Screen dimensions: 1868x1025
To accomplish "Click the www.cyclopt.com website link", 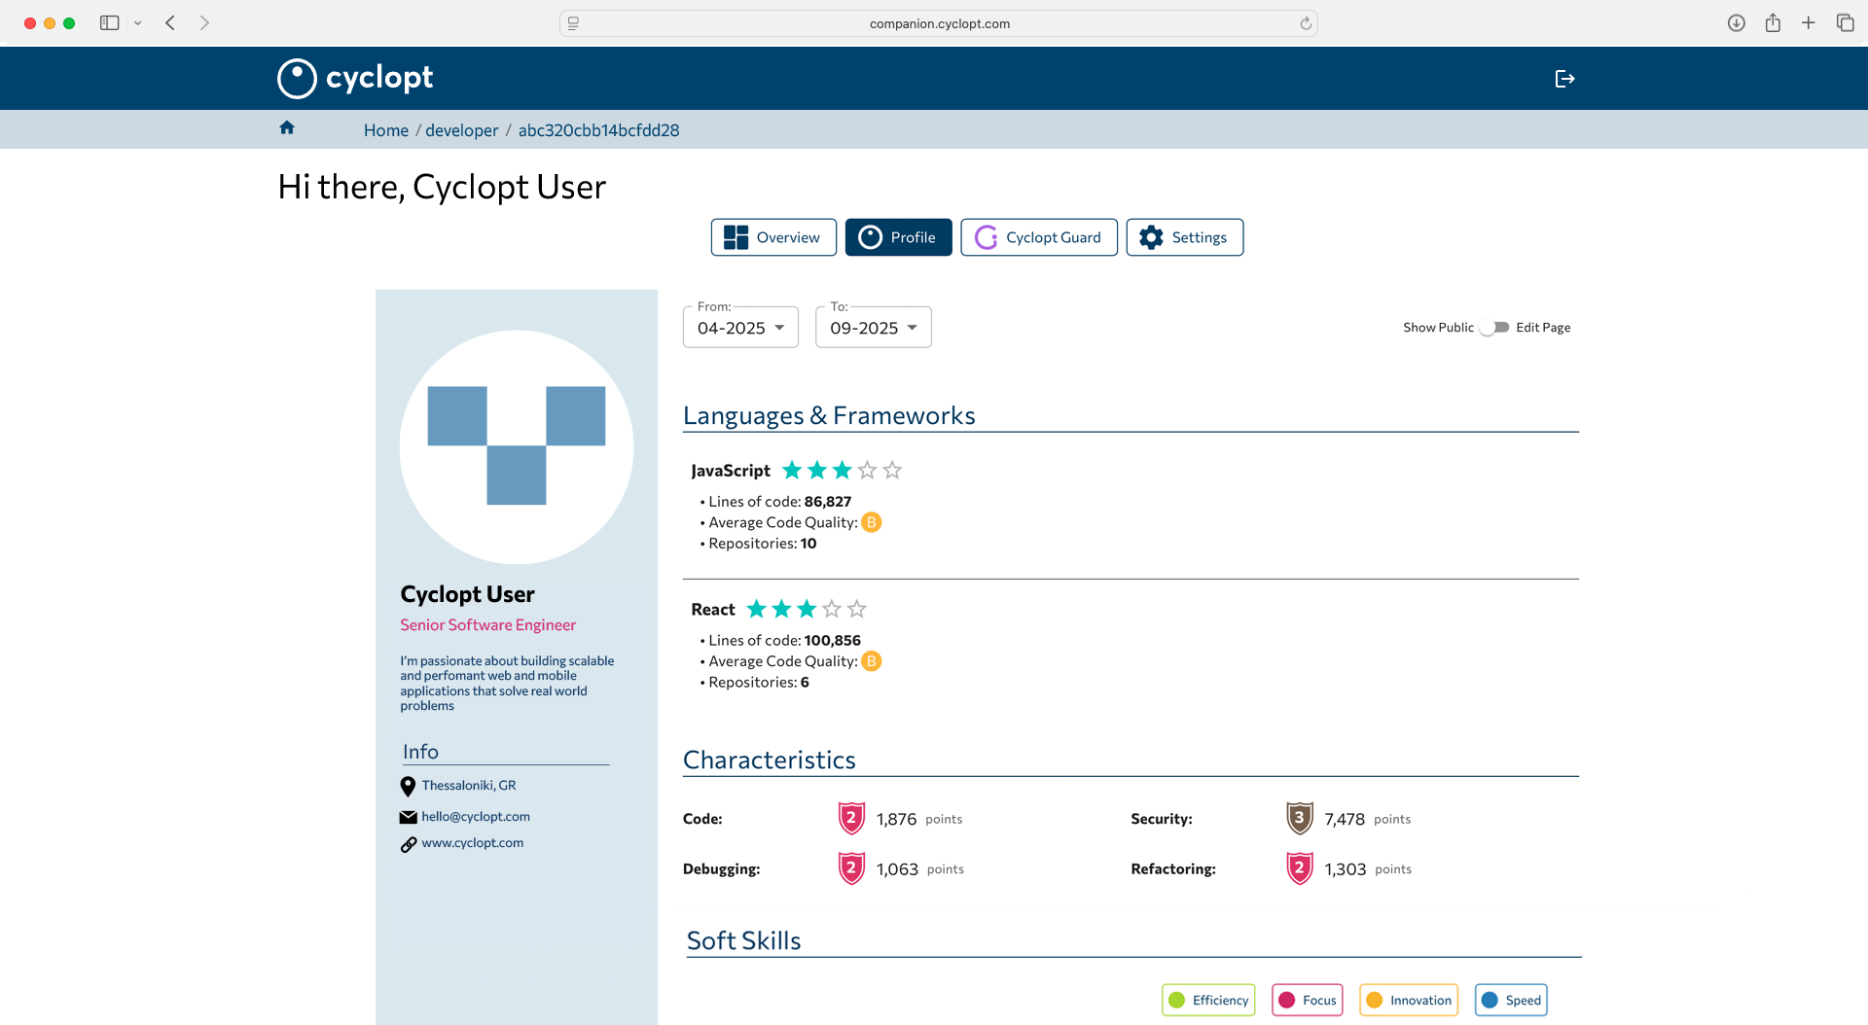I will click(472, 843).
